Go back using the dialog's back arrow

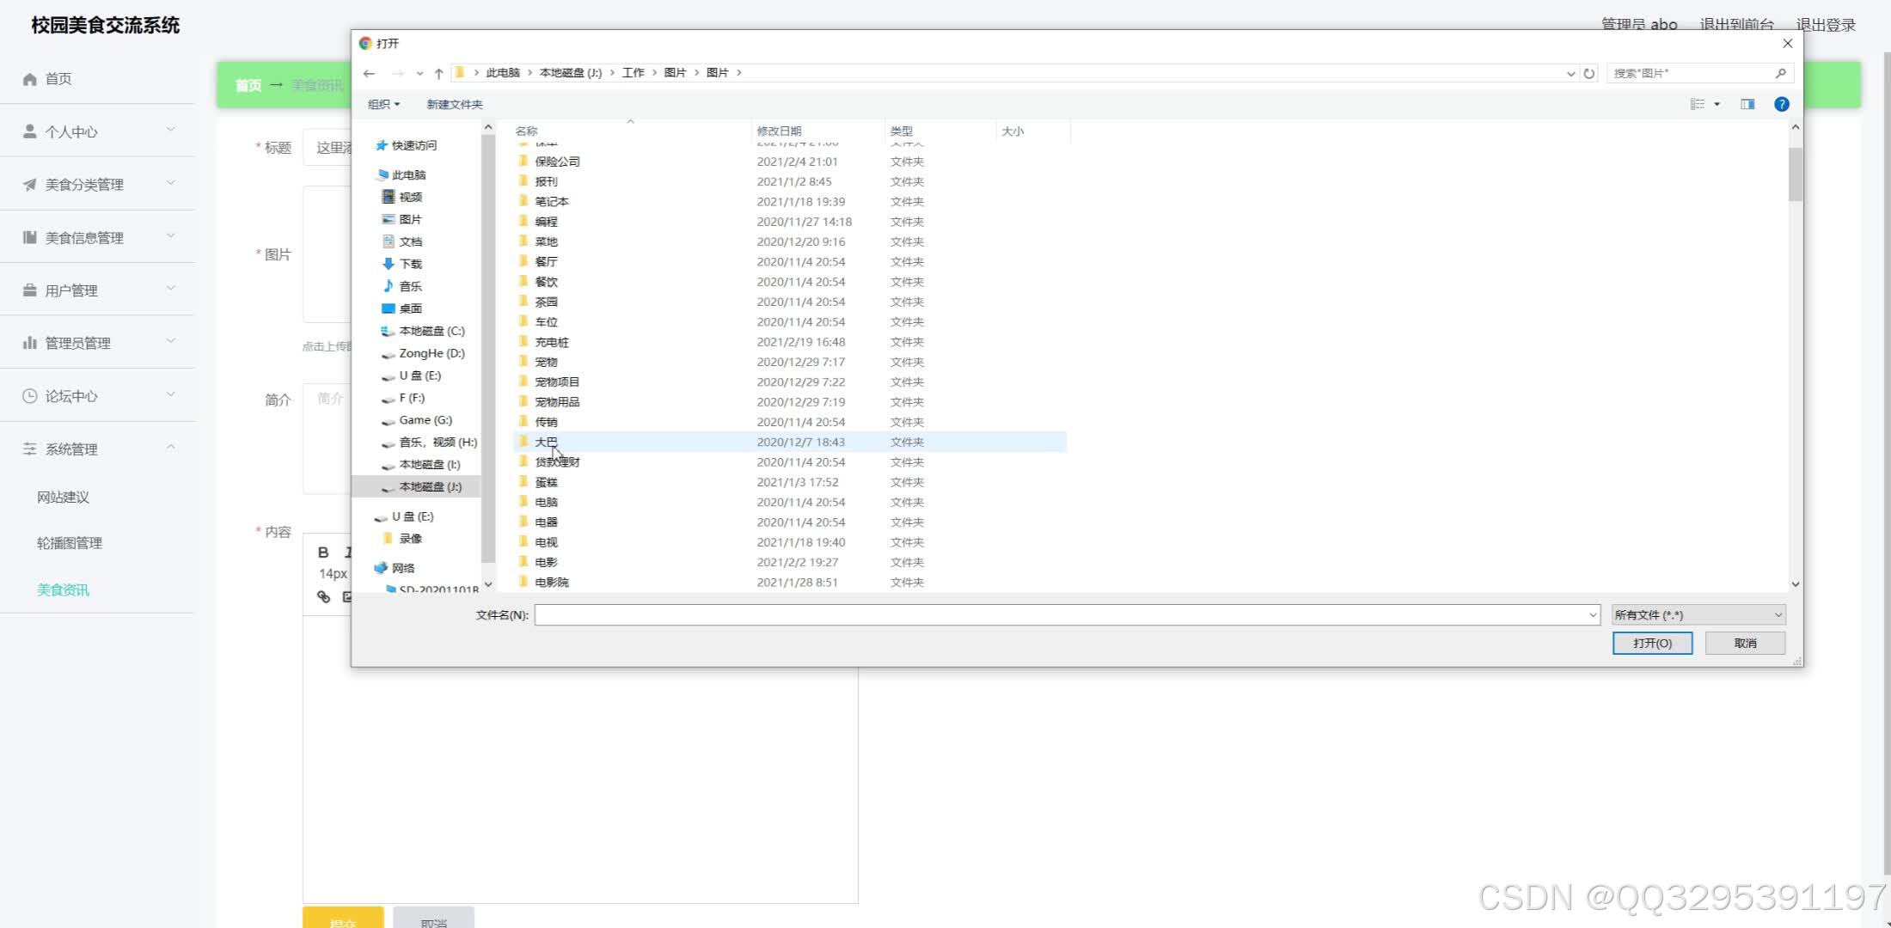click(369, 73)
